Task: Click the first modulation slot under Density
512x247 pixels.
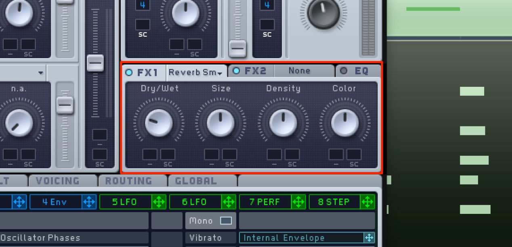Action: point(274,154)
